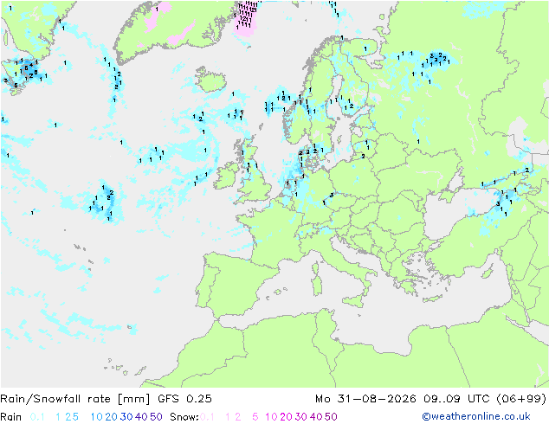This screenshot has width=549, height=424.
Task: Click the island of Ireland
Action: (226, 176)
